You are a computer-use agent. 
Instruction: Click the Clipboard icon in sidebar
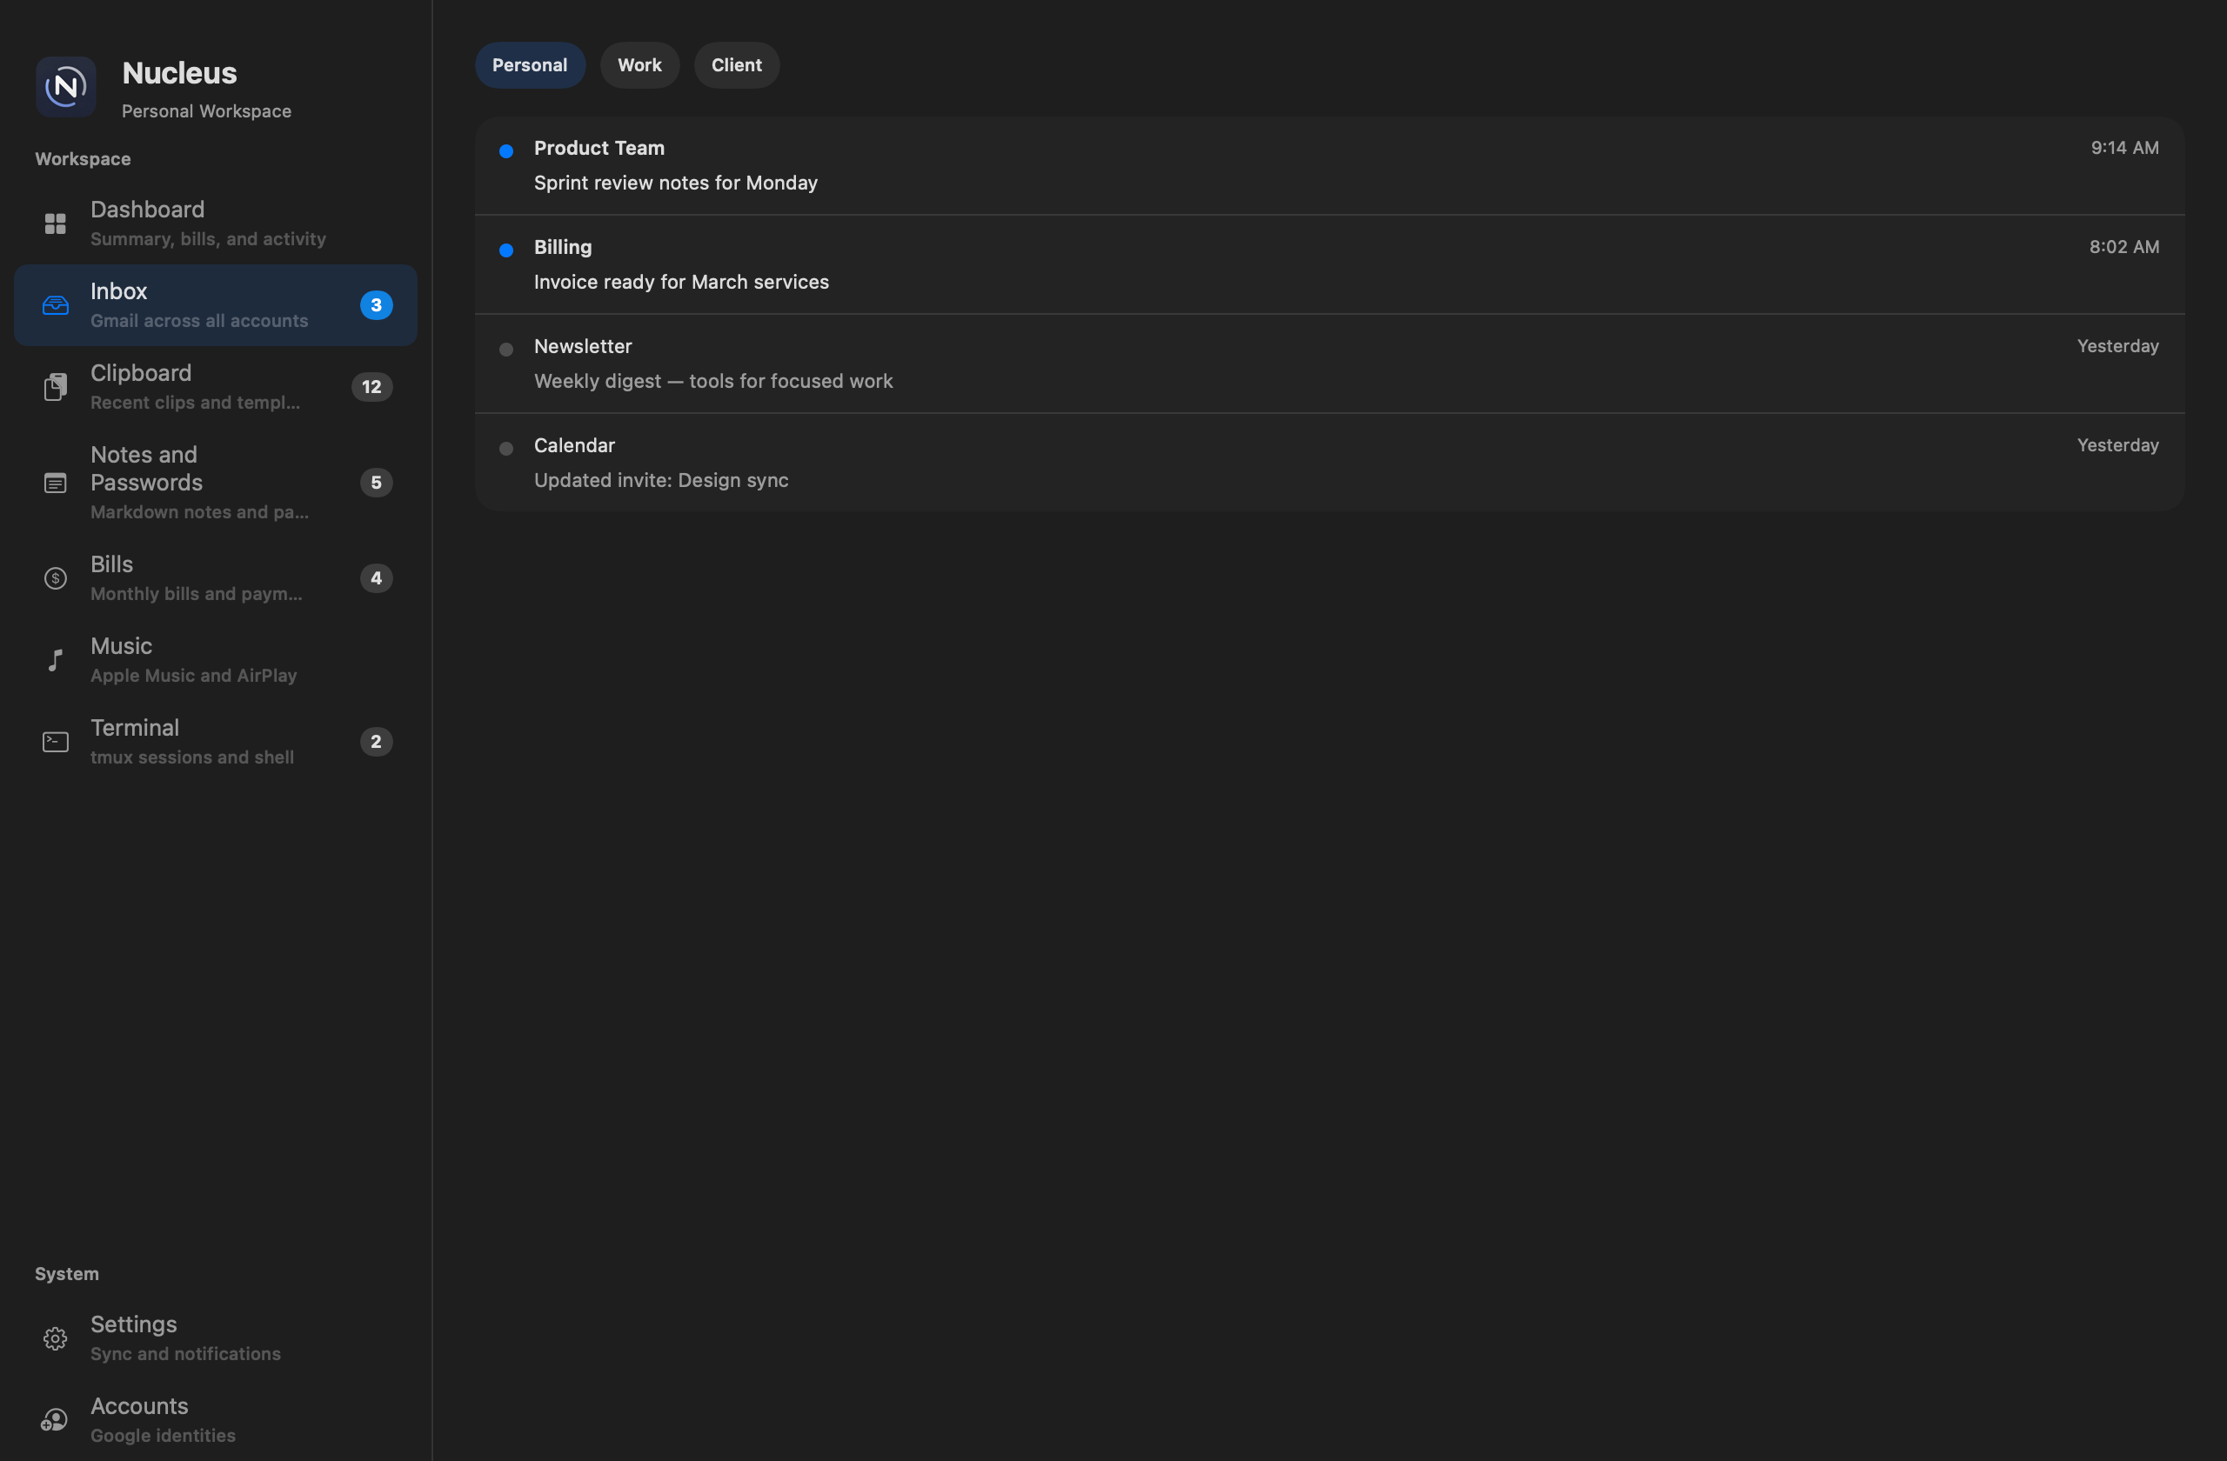coord(55,386)
